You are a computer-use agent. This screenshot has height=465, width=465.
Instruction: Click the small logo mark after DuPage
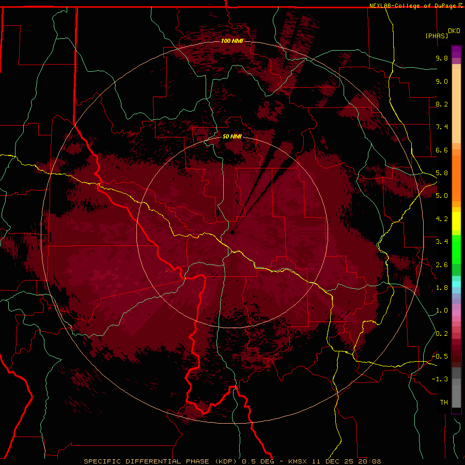(460, 6)
